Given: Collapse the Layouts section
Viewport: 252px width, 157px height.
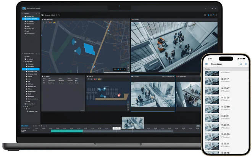Looking at the screenshot, I should [23, 13].
